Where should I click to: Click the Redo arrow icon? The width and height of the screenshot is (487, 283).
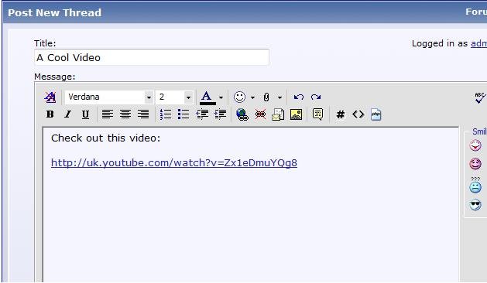coord(316,97)
